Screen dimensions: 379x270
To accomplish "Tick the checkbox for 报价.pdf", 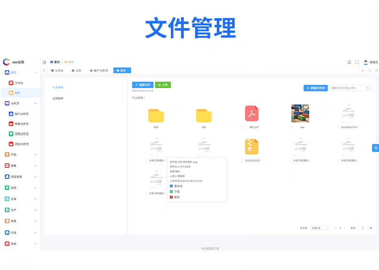I will (x=242, y=127).
